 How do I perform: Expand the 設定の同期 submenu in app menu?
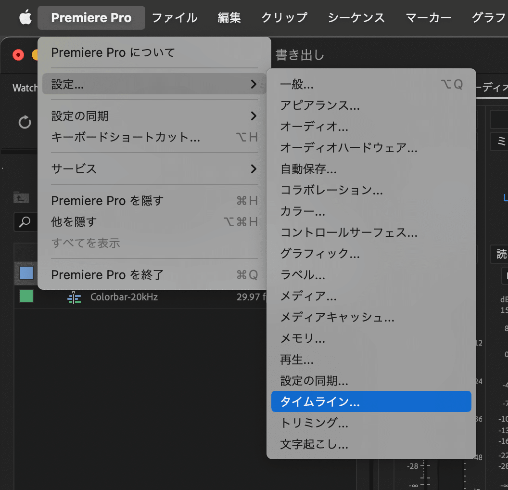pyautogui.click(x=254, y=116)
